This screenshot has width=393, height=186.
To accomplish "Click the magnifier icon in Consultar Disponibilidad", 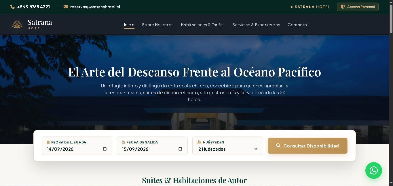I will coord(278,146).
